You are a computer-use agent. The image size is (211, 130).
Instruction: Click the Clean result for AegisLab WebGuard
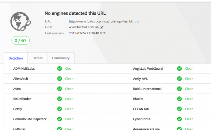[x=189, y=68]
